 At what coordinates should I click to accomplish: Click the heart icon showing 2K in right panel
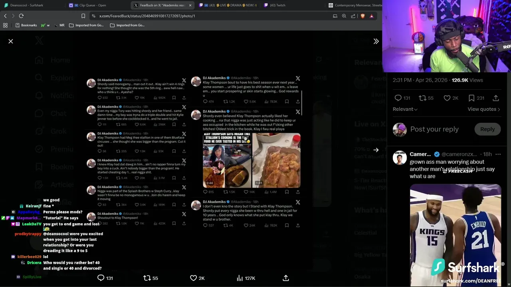[x=447, y=98]
